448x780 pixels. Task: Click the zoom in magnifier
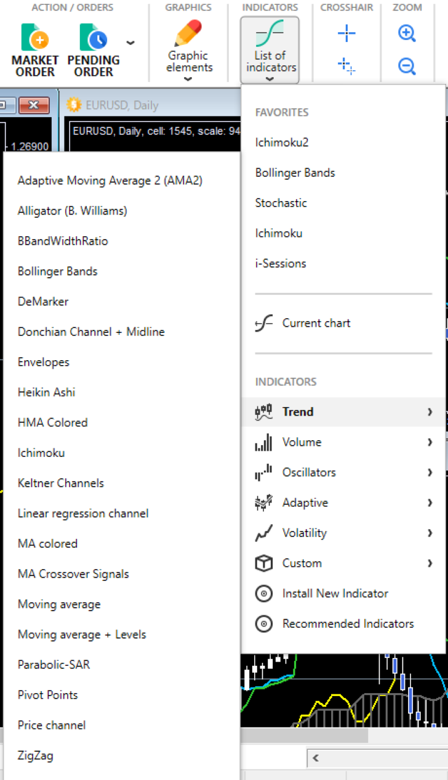[407, 34]
